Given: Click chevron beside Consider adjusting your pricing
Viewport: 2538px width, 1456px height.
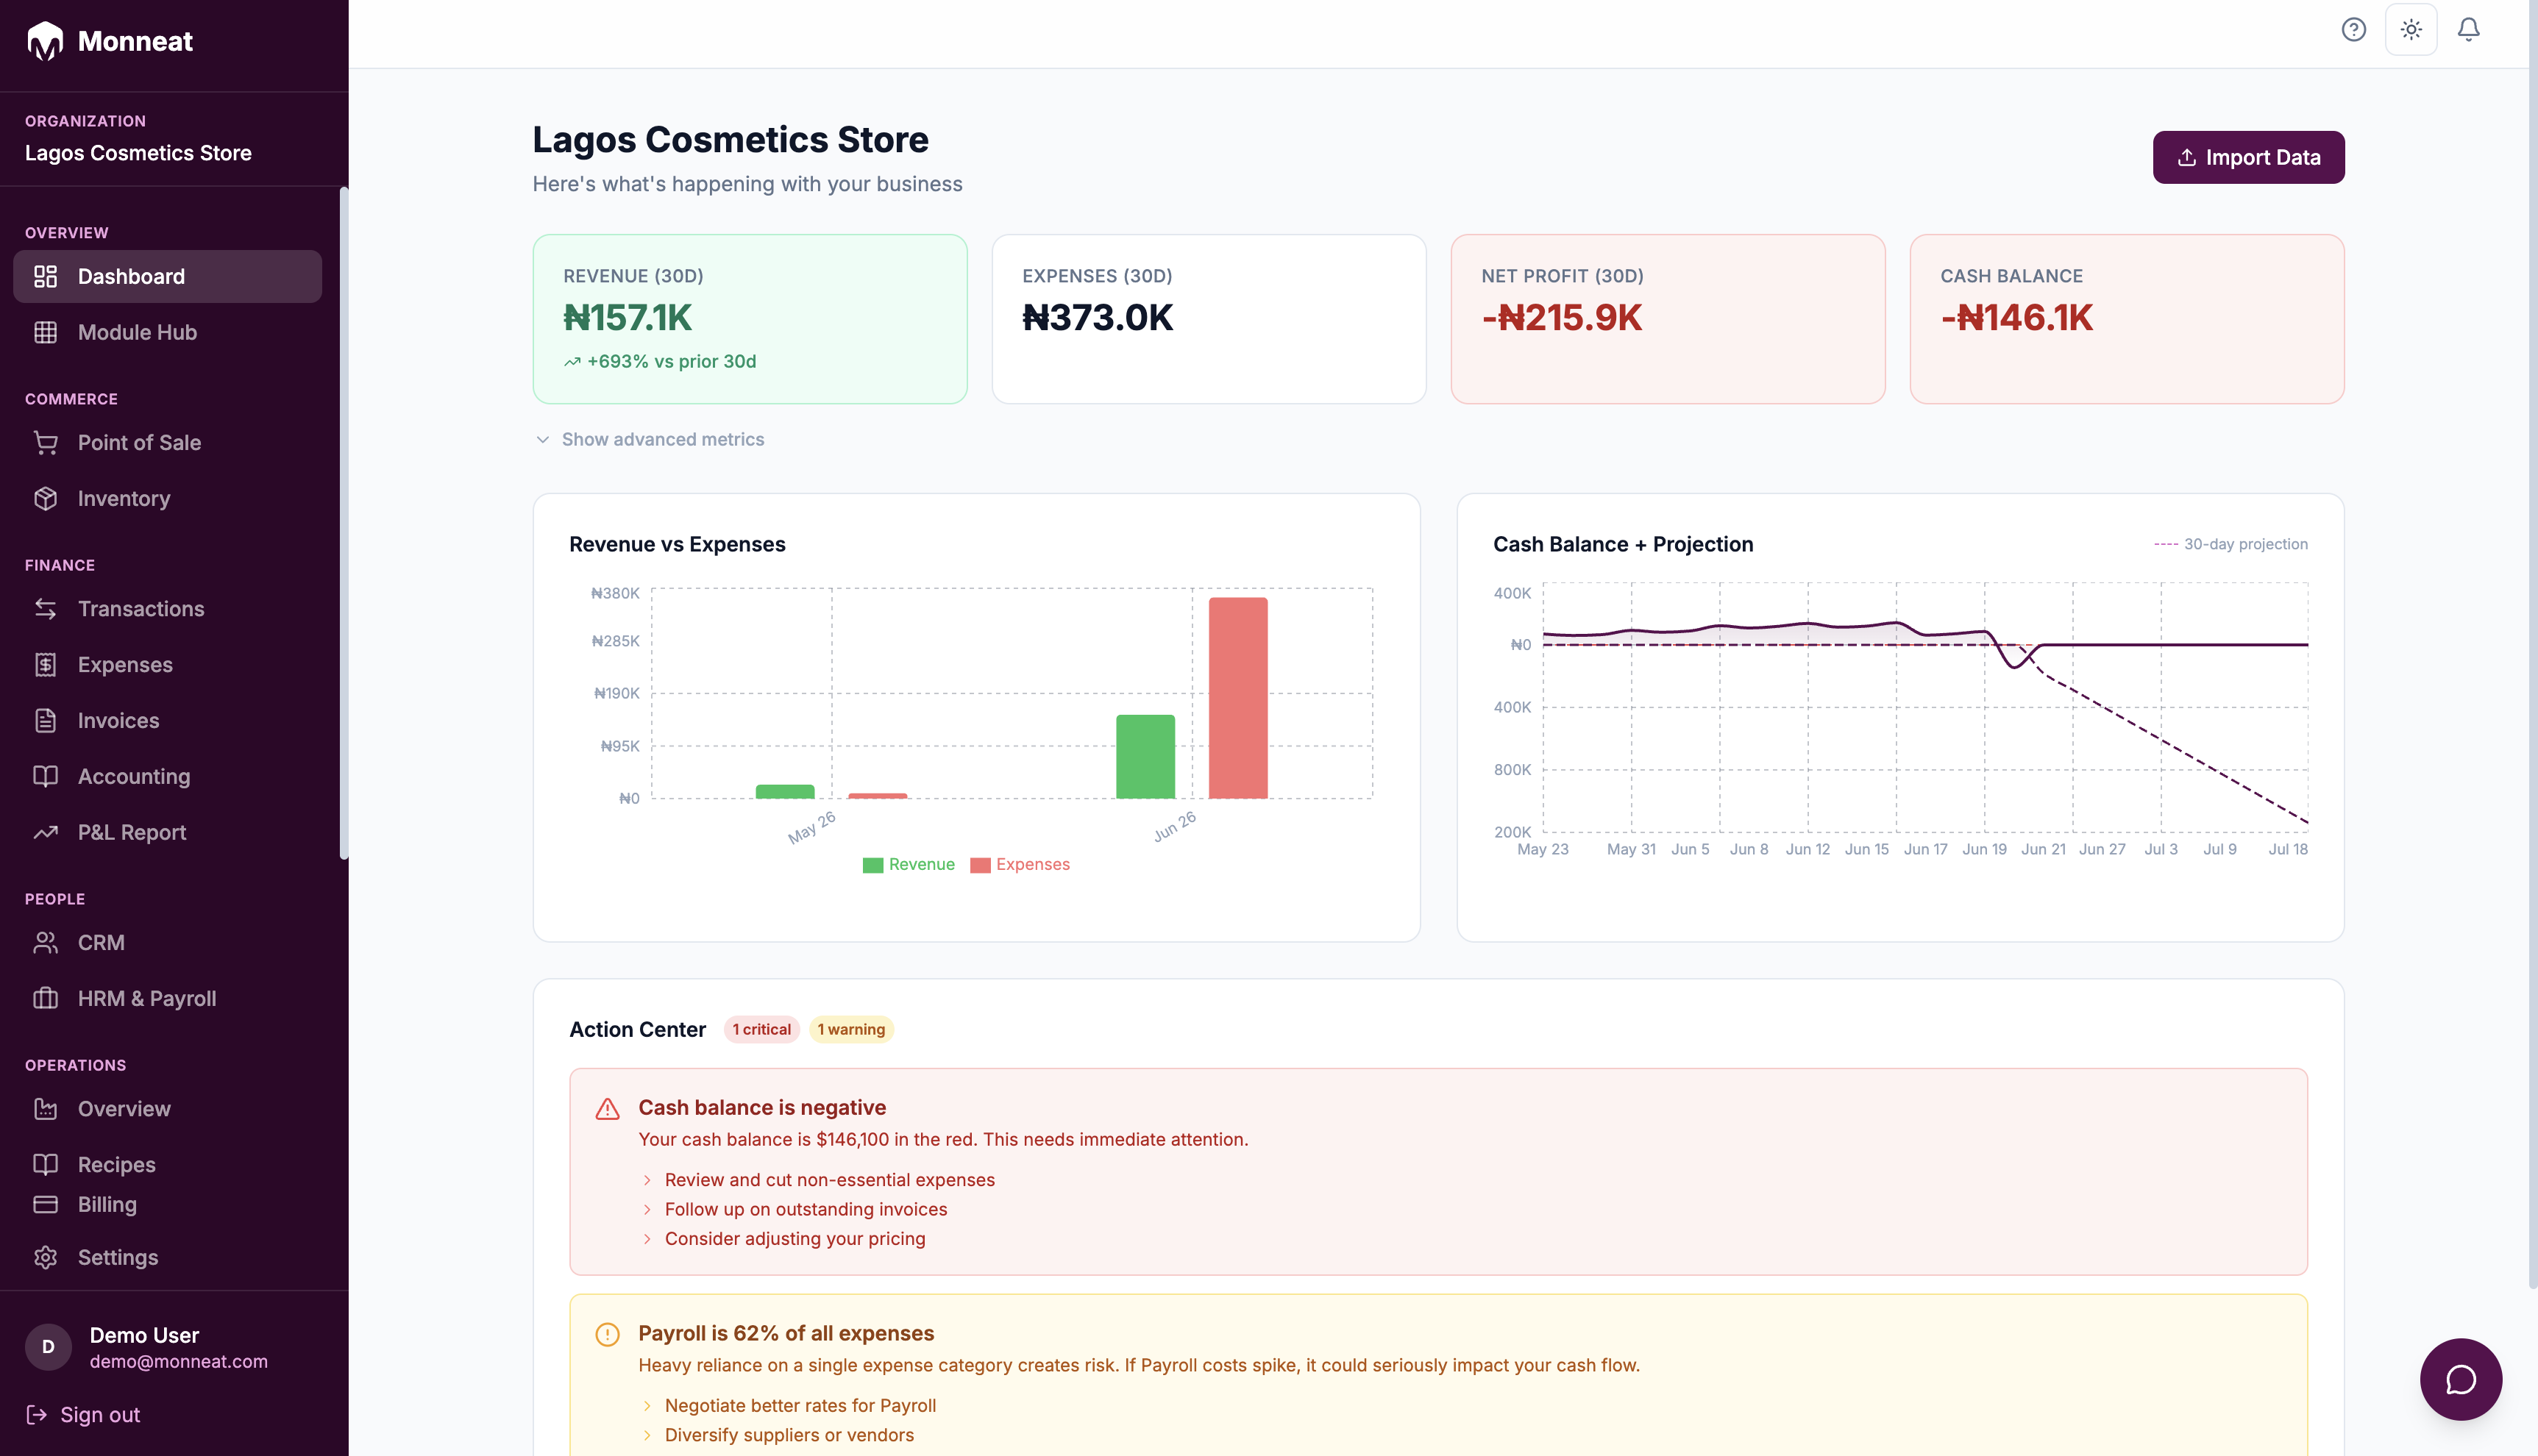Looking at the screenshot, I should (x=647, y=1238).
